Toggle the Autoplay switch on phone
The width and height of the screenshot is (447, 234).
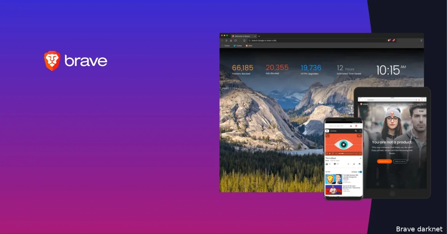[x=360, y=172]
